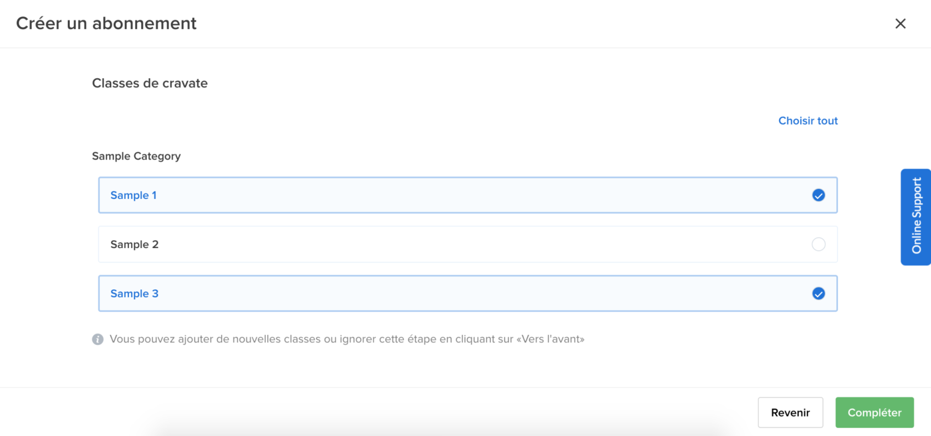Image resolution: width=931 pixels, height=436 pixels.
Task: Click the «Vers l'avant» text in hint
Action: click(550, 339)
